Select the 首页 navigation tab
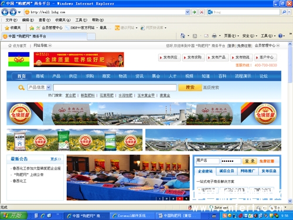Viewport: 293px width, 220px height. (22, 76)
